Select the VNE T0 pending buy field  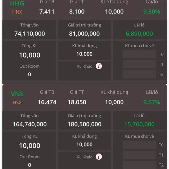139,145
